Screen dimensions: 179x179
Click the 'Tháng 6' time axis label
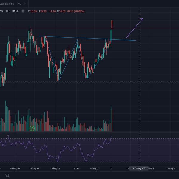click(171, 169)
